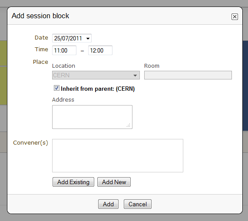Viewport: 248px width, 221px height.
Task: Close the Add session block dialog
Action: 235,16
